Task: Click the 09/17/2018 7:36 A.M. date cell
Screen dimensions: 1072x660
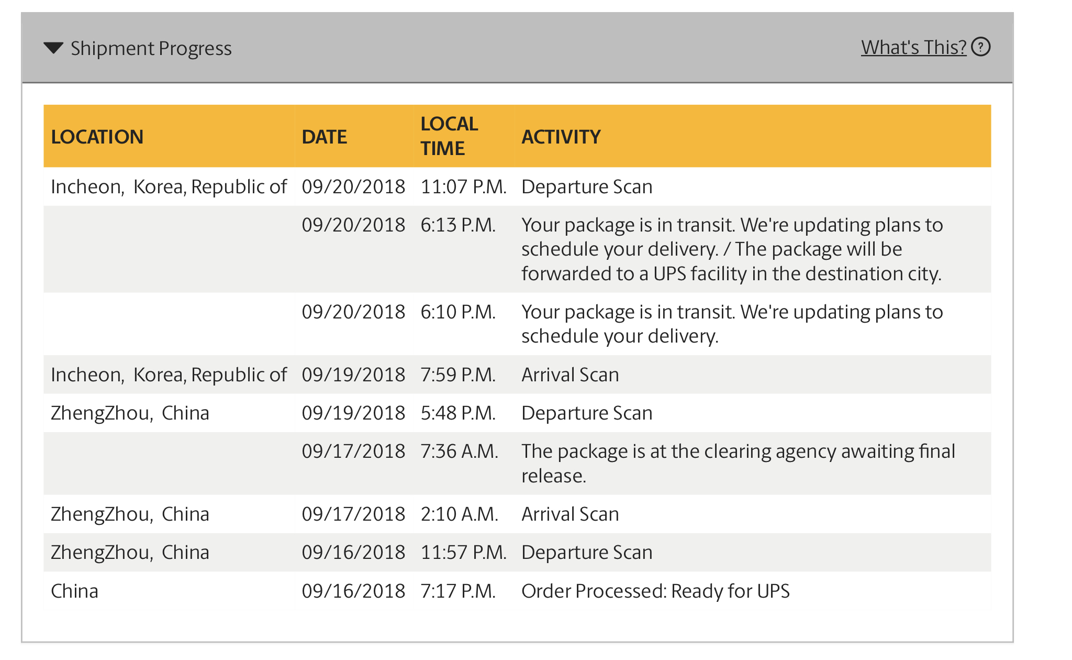Action: click(353, 451)
